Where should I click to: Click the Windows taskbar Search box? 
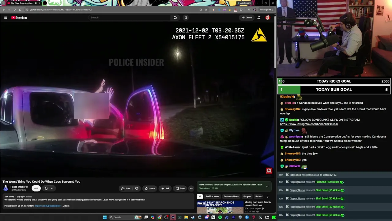click(x=125, y=217)
